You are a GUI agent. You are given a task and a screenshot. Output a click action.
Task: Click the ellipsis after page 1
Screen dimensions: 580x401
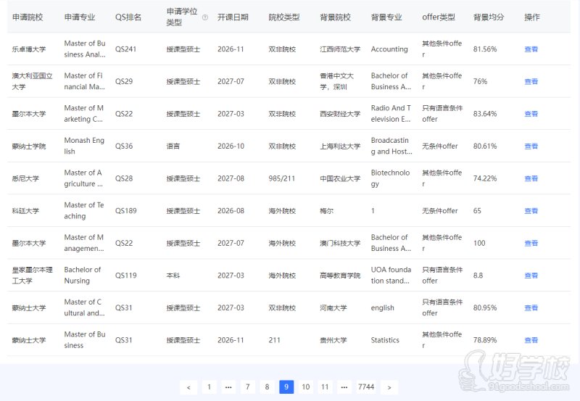(x=228, y=387)
